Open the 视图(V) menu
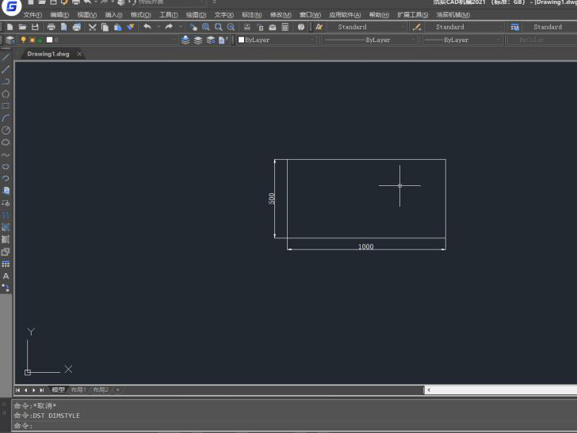Viewport: 577px width, 433px height. coord(87,15)
